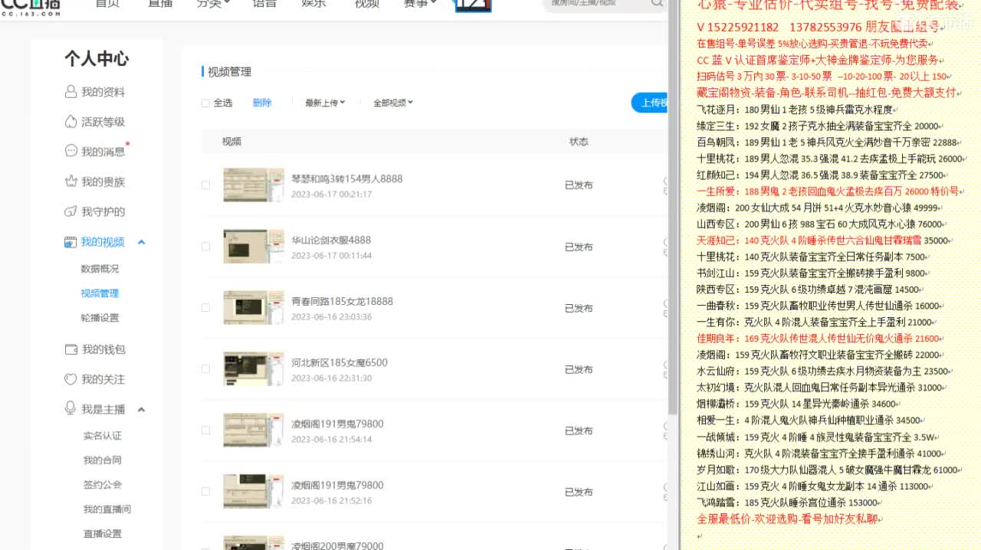Click the 我守护的 guard icon
Image resolution: width=981 pixels, height=550 pixels.
[71, 211]
